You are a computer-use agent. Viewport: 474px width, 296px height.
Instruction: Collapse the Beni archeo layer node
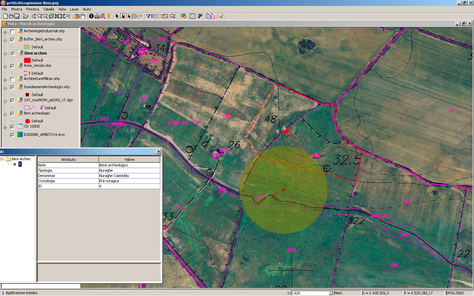(x=5, y=54)
